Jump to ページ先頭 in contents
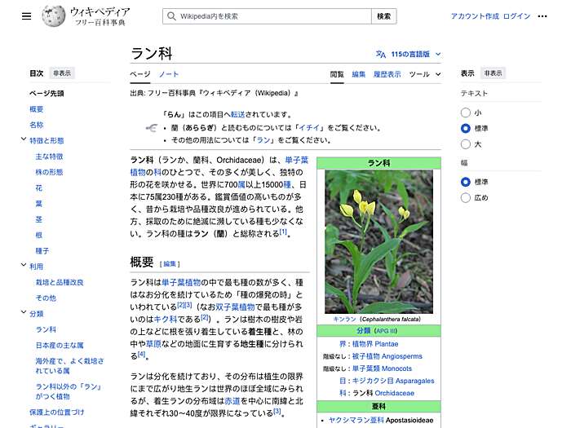This screenshot has width=571, height=428. (46, 94)
